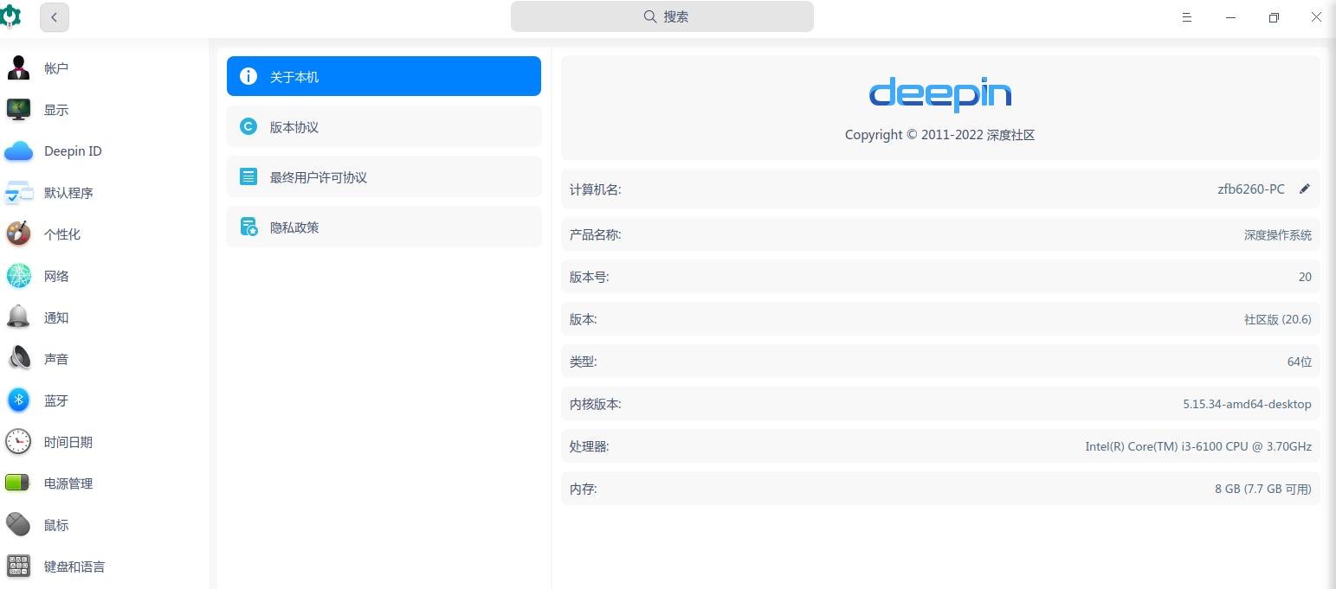The height and width of the screenshot is (589, 1336).
Task: Open the hamburger menu in the title bar
Action: tap(1186, 16)
